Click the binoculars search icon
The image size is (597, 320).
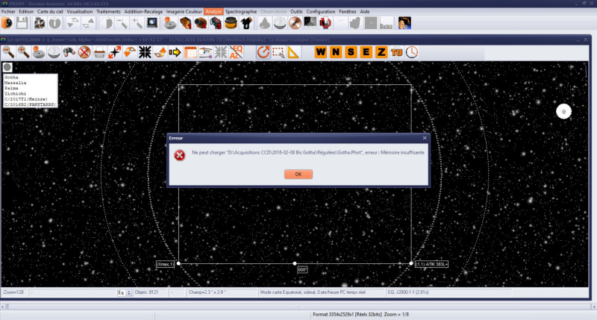pyautogui.click(x=69, y=52)
